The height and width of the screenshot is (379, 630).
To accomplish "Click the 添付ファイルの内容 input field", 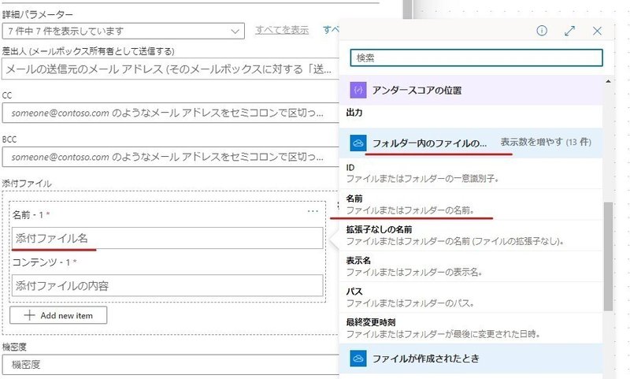I will pos(167,285).
